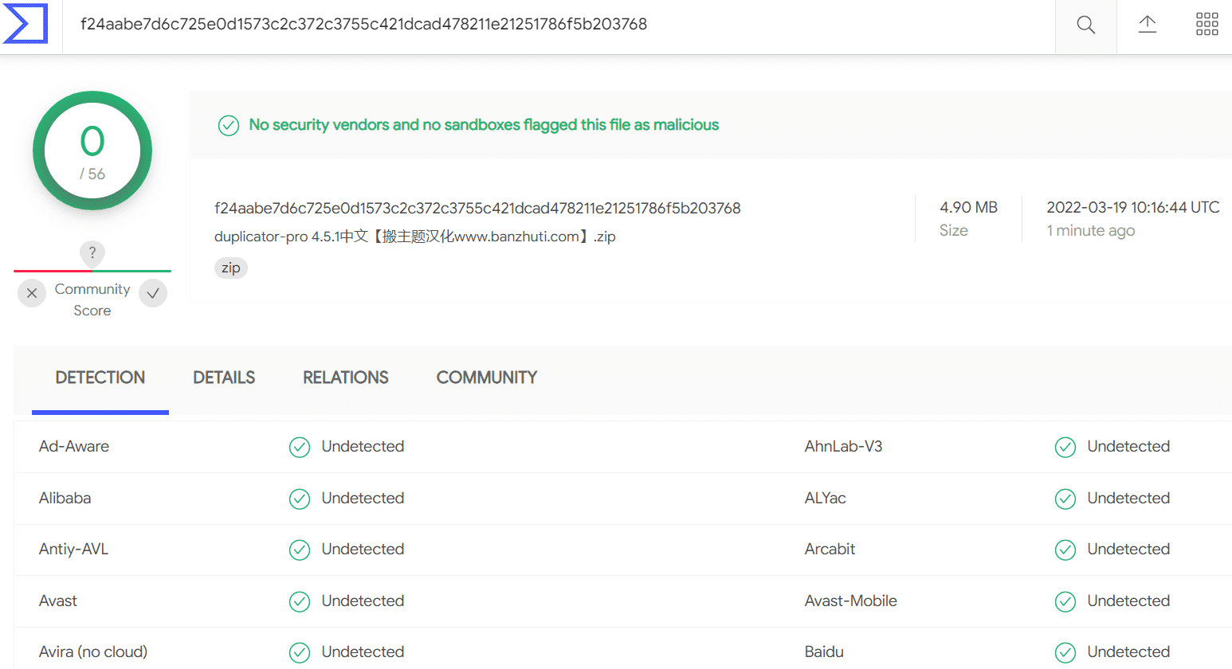Click the VirusTotal logo icon
1232x669 pixels.
[x=26, y=24]
